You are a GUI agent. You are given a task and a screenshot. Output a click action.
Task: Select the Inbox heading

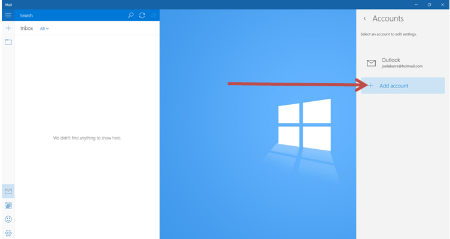click(26, 28)
